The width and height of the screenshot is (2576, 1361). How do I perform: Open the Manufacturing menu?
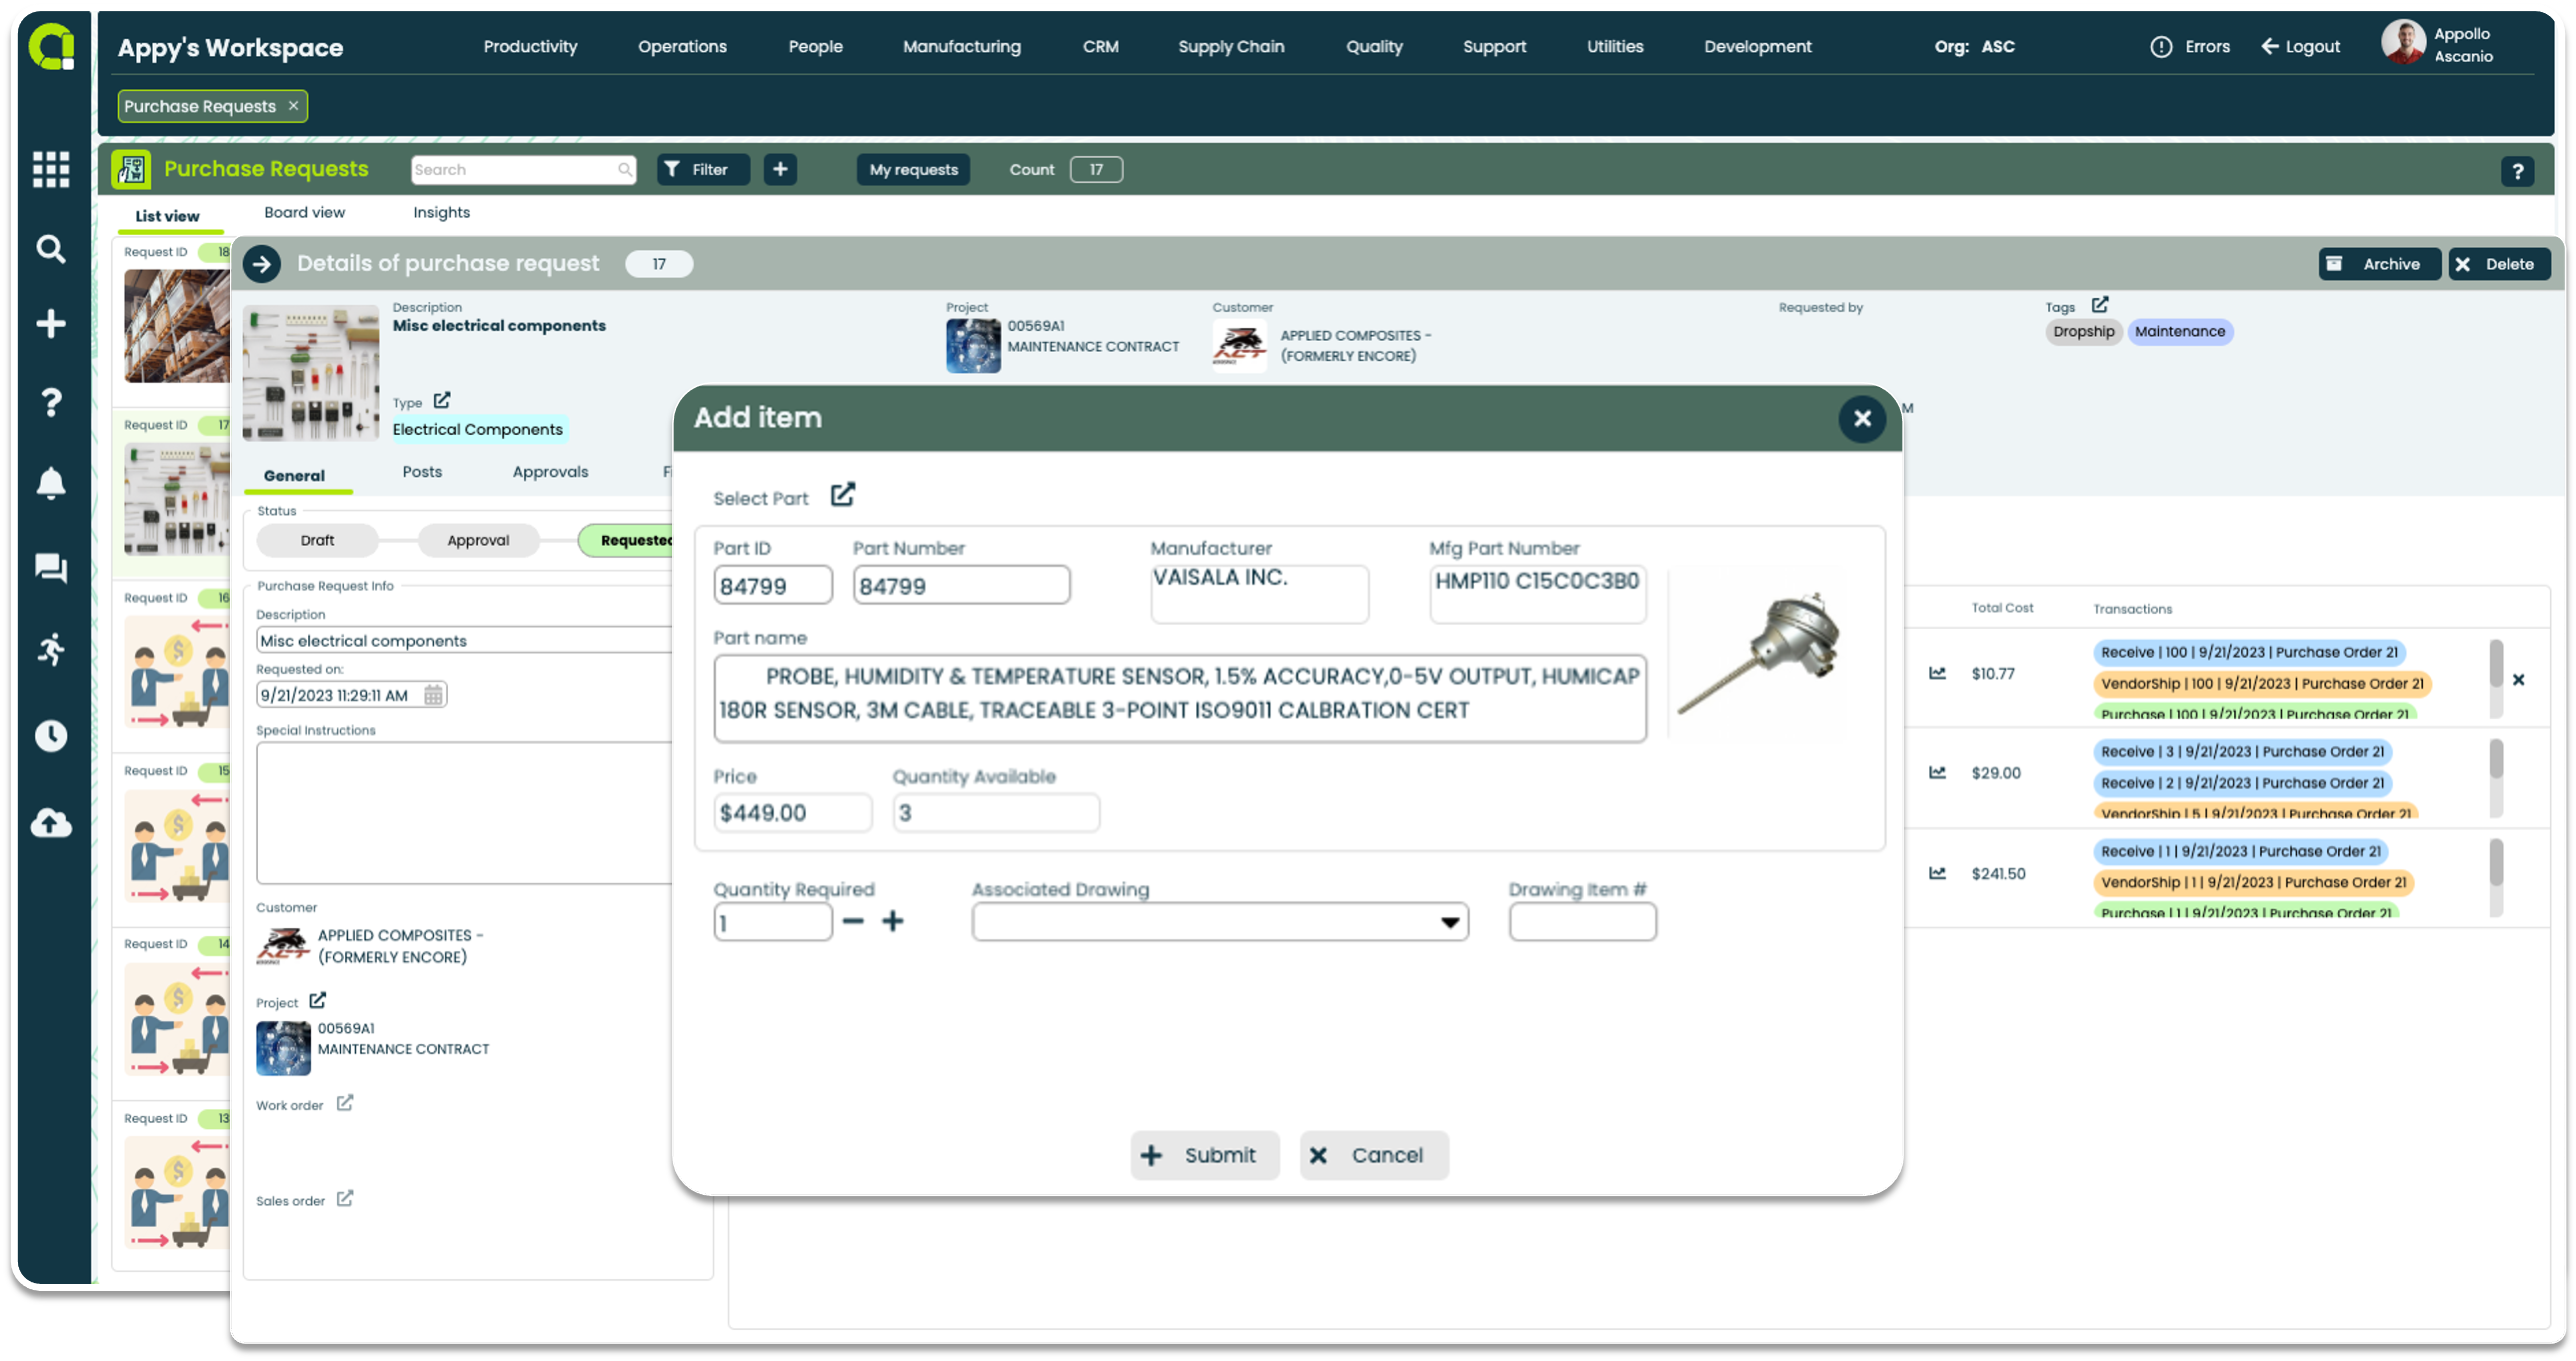point(961,46)
